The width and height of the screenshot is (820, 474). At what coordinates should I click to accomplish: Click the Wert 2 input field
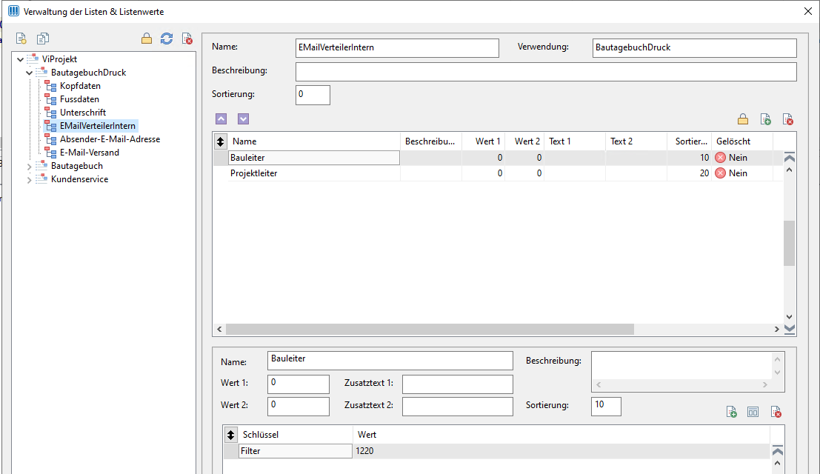point(298,406)
